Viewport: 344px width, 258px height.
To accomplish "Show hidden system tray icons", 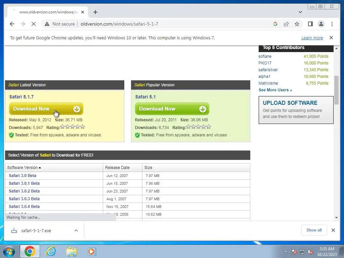I will coord(286,252).
